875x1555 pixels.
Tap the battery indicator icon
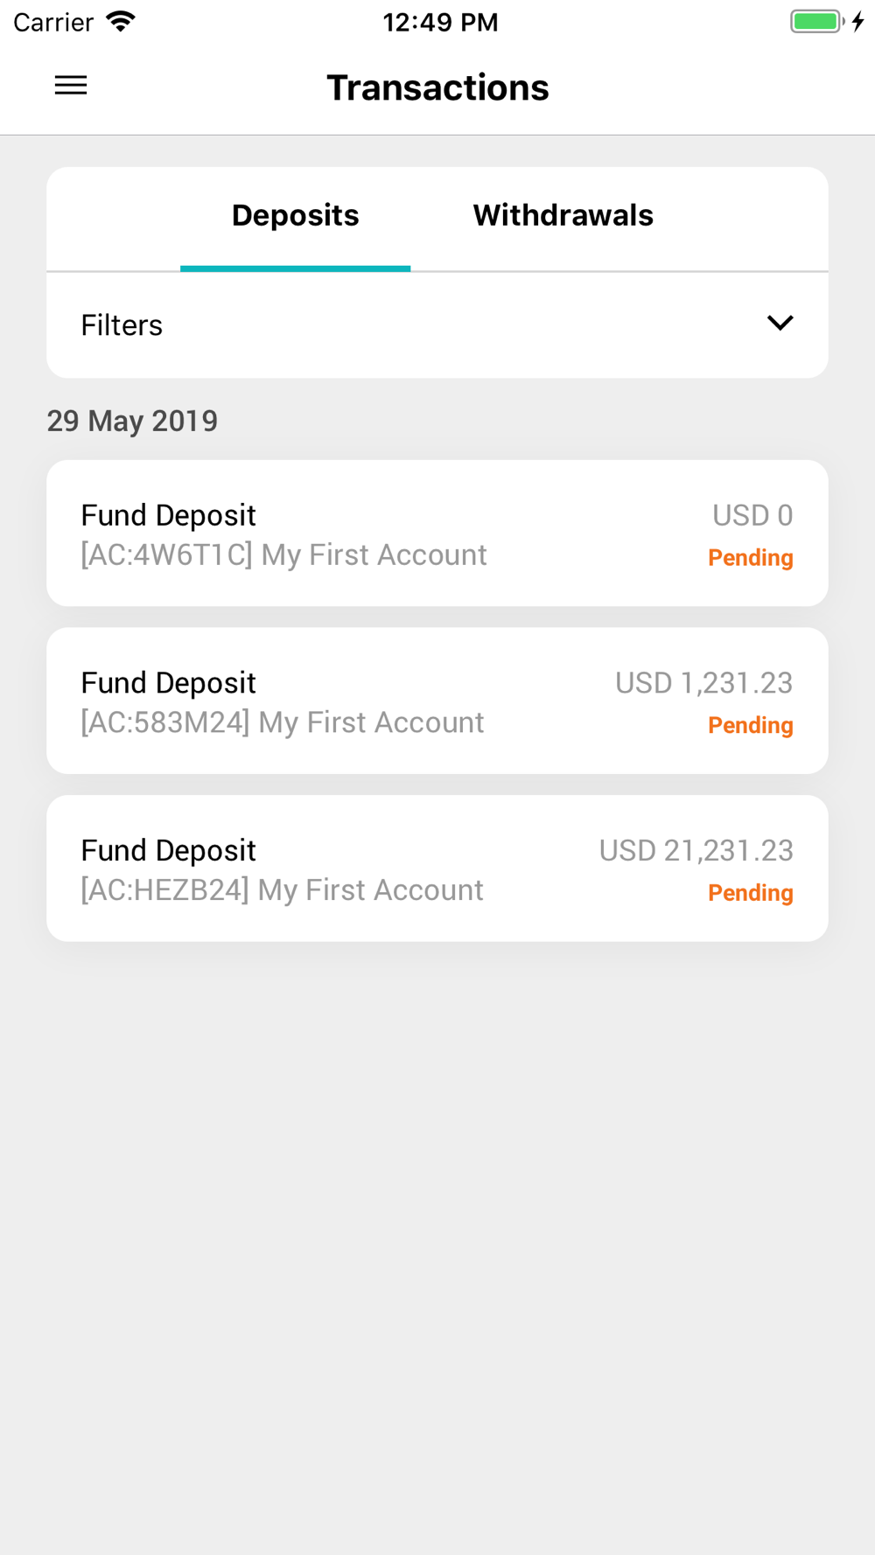pos(817,21)
